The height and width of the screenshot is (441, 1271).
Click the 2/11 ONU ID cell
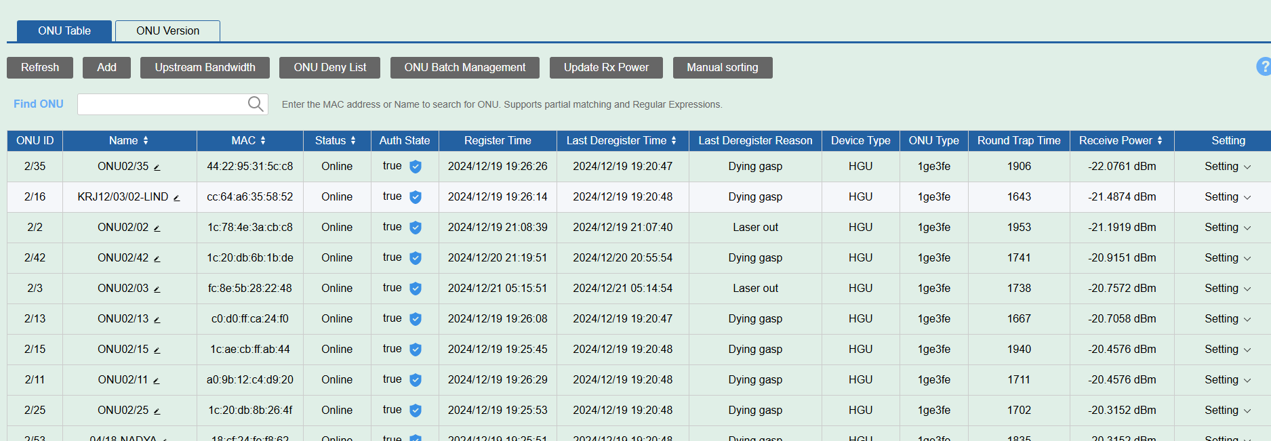(35, 379)
